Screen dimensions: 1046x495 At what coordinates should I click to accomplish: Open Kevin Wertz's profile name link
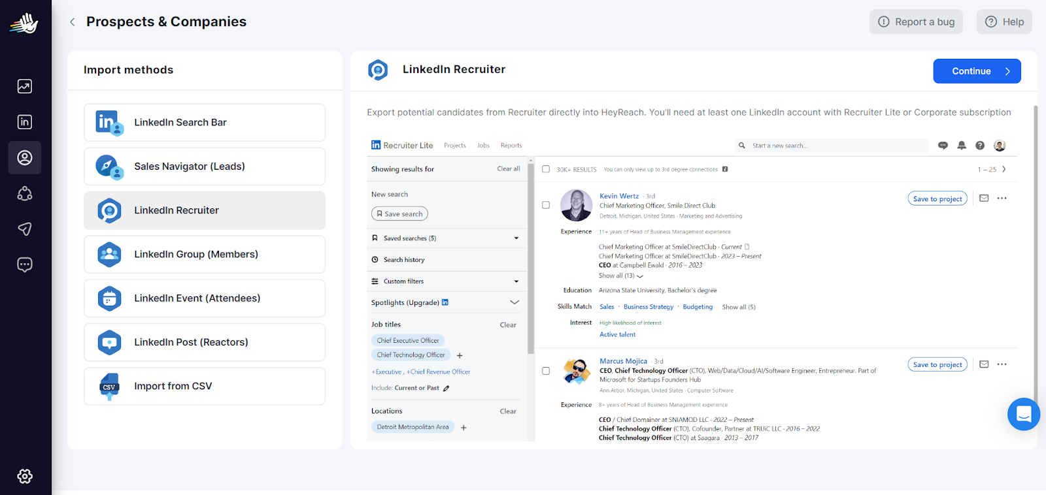[x=619, y=196]
